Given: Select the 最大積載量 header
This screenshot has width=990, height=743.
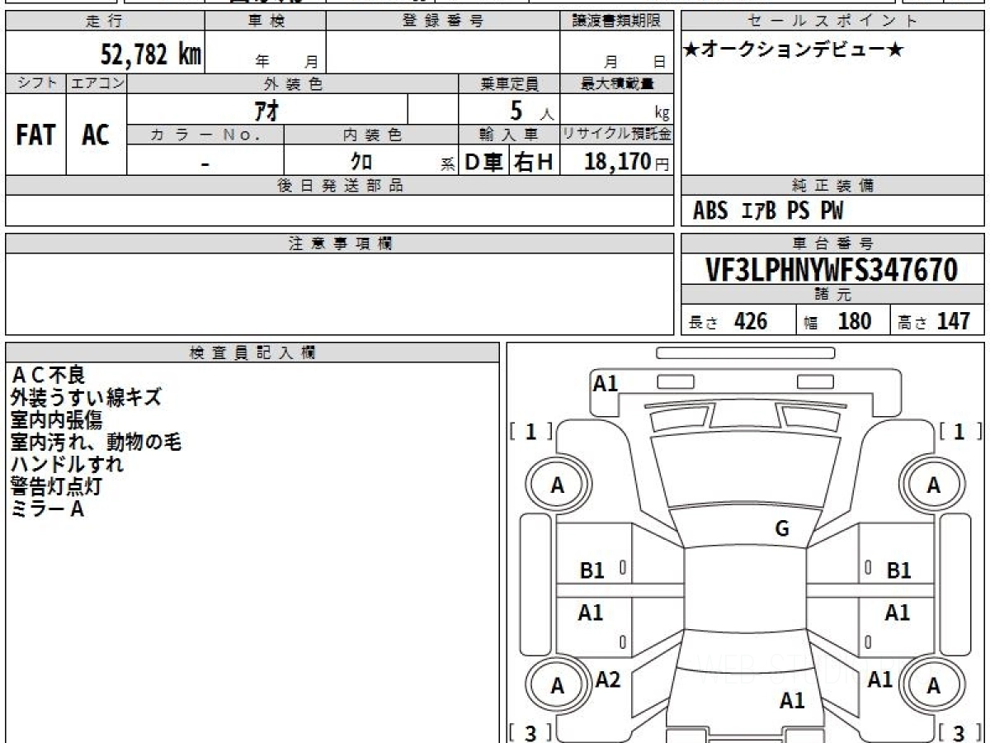Looking at the screenshot, I should click(616, 83).
